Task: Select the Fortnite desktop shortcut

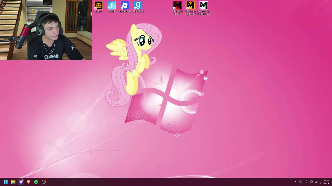Action: [x=112, y=7]
